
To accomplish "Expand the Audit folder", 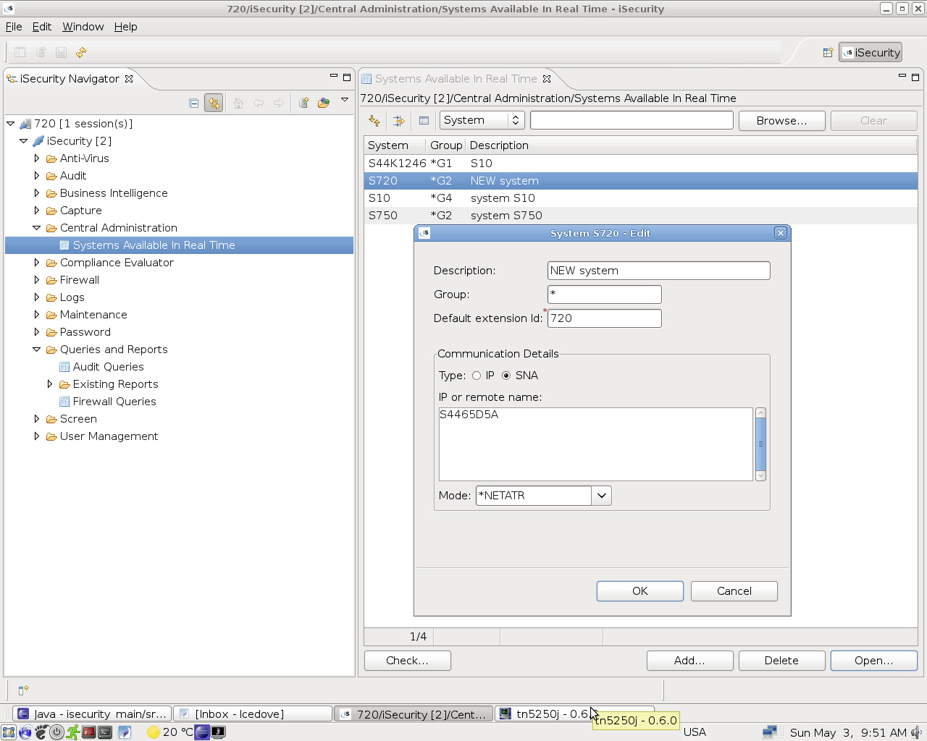I will tap(37, 176).
